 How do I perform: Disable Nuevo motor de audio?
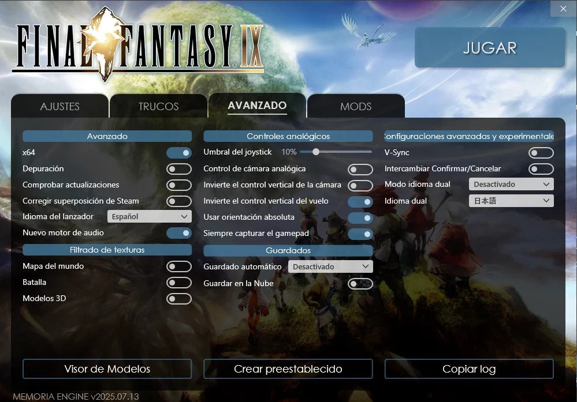coord(179,233)
